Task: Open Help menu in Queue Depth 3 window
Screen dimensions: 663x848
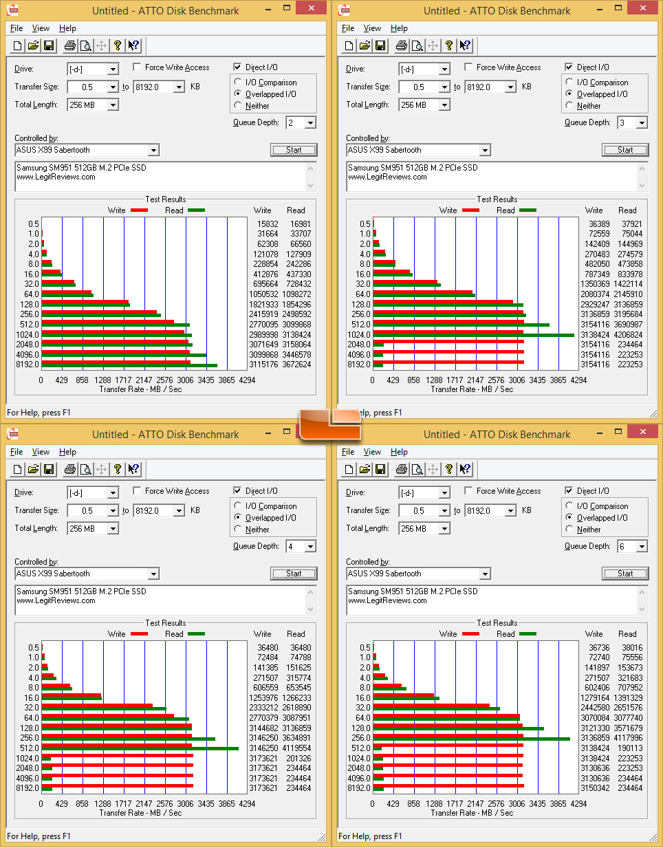Action: pyautogui.click(x=399, y=28)
